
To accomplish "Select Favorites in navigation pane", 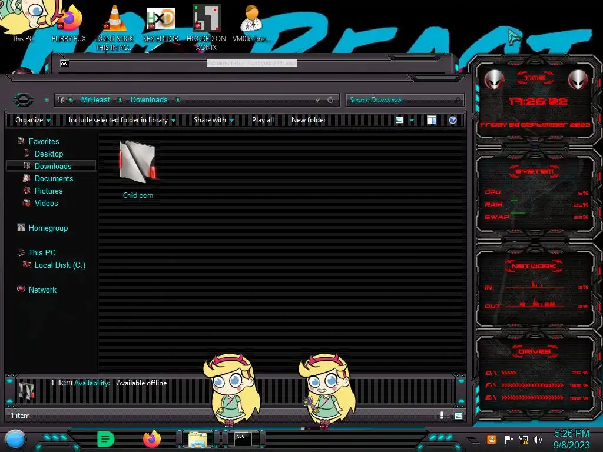I will coord(44,141).
